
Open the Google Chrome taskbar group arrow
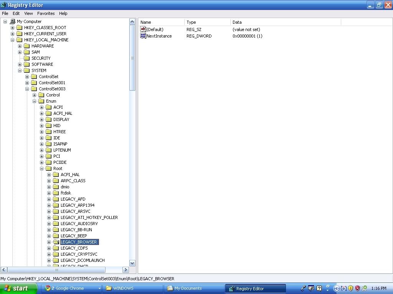click(x=99, y=289)
